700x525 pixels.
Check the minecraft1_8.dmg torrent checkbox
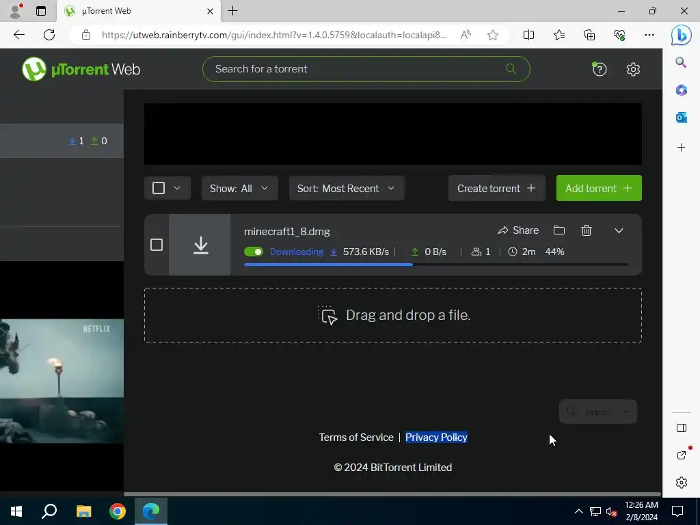click(157, 245)
